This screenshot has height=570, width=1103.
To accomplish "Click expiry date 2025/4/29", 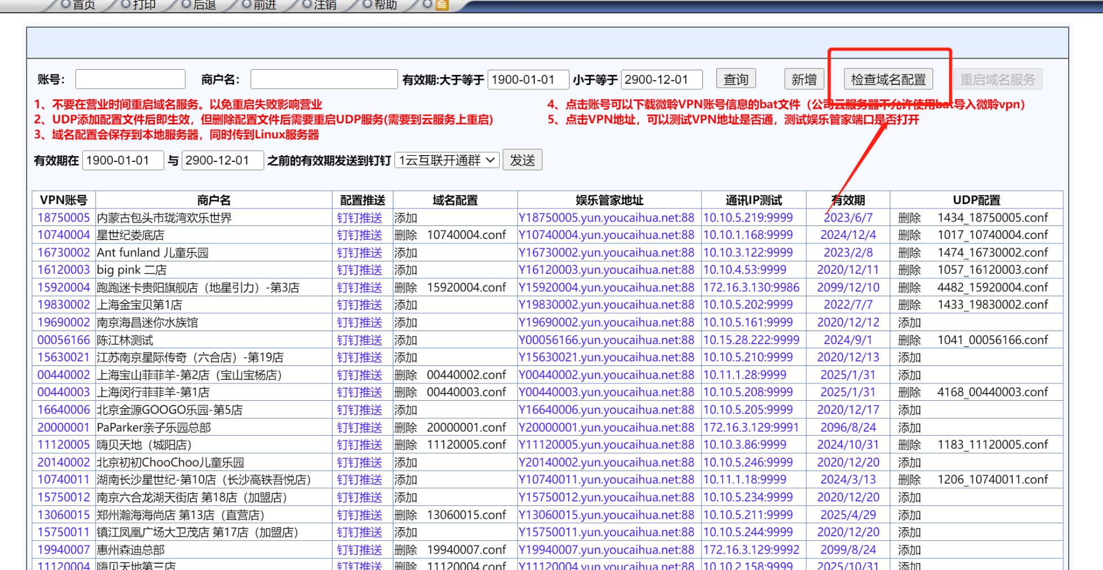I will point(848,515).
